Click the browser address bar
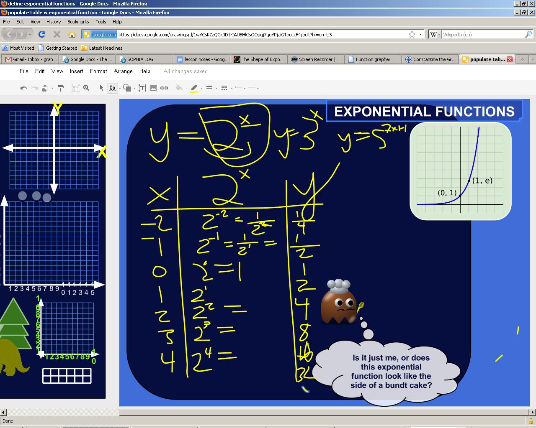The width and height of the screenshot is (536, 428). click(x=251, y=34)
